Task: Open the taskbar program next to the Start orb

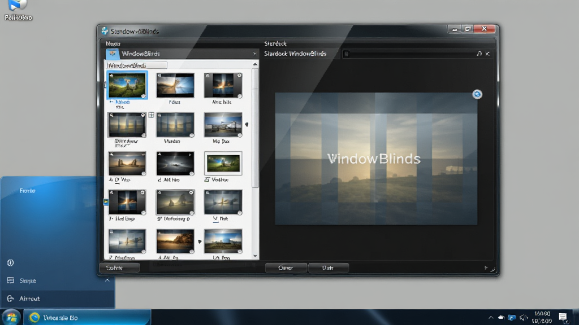Action: point(88,317)
